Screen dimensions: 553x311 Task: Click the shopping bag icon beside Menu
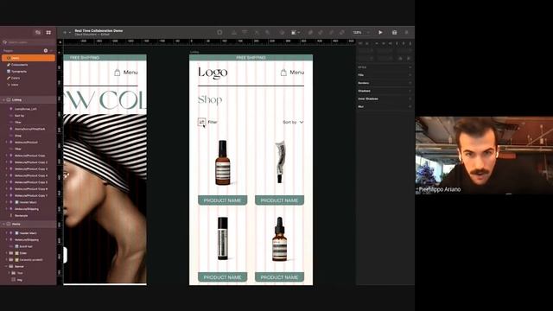[x=283, y=73]
